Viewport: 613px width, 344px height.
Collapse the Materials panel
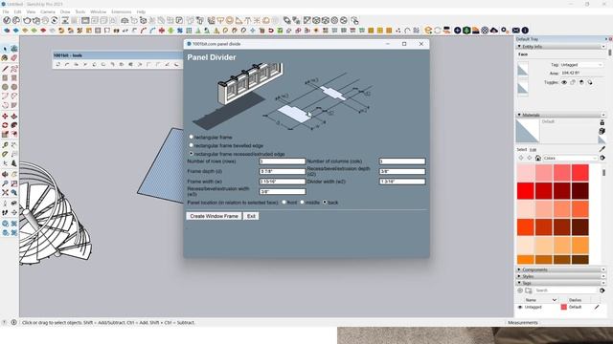[x=519, y=115]
